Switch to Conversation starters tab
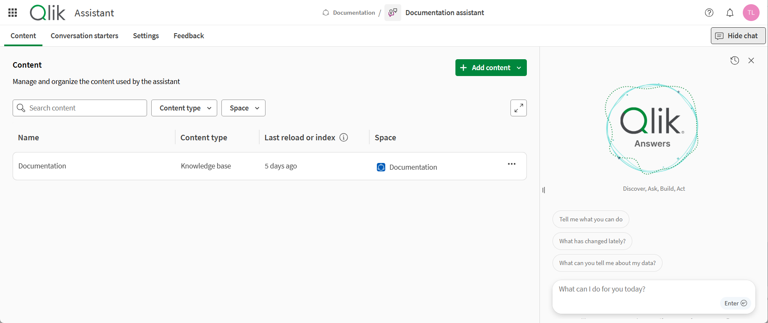Viewport: 768px width, 323px height. point(84,36)
